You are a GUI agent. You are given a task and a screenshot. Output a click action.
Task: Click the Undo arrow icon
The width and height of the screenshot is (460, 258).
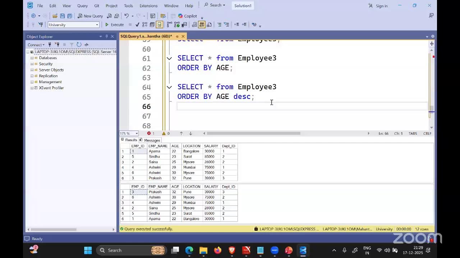tap(126, 16)
